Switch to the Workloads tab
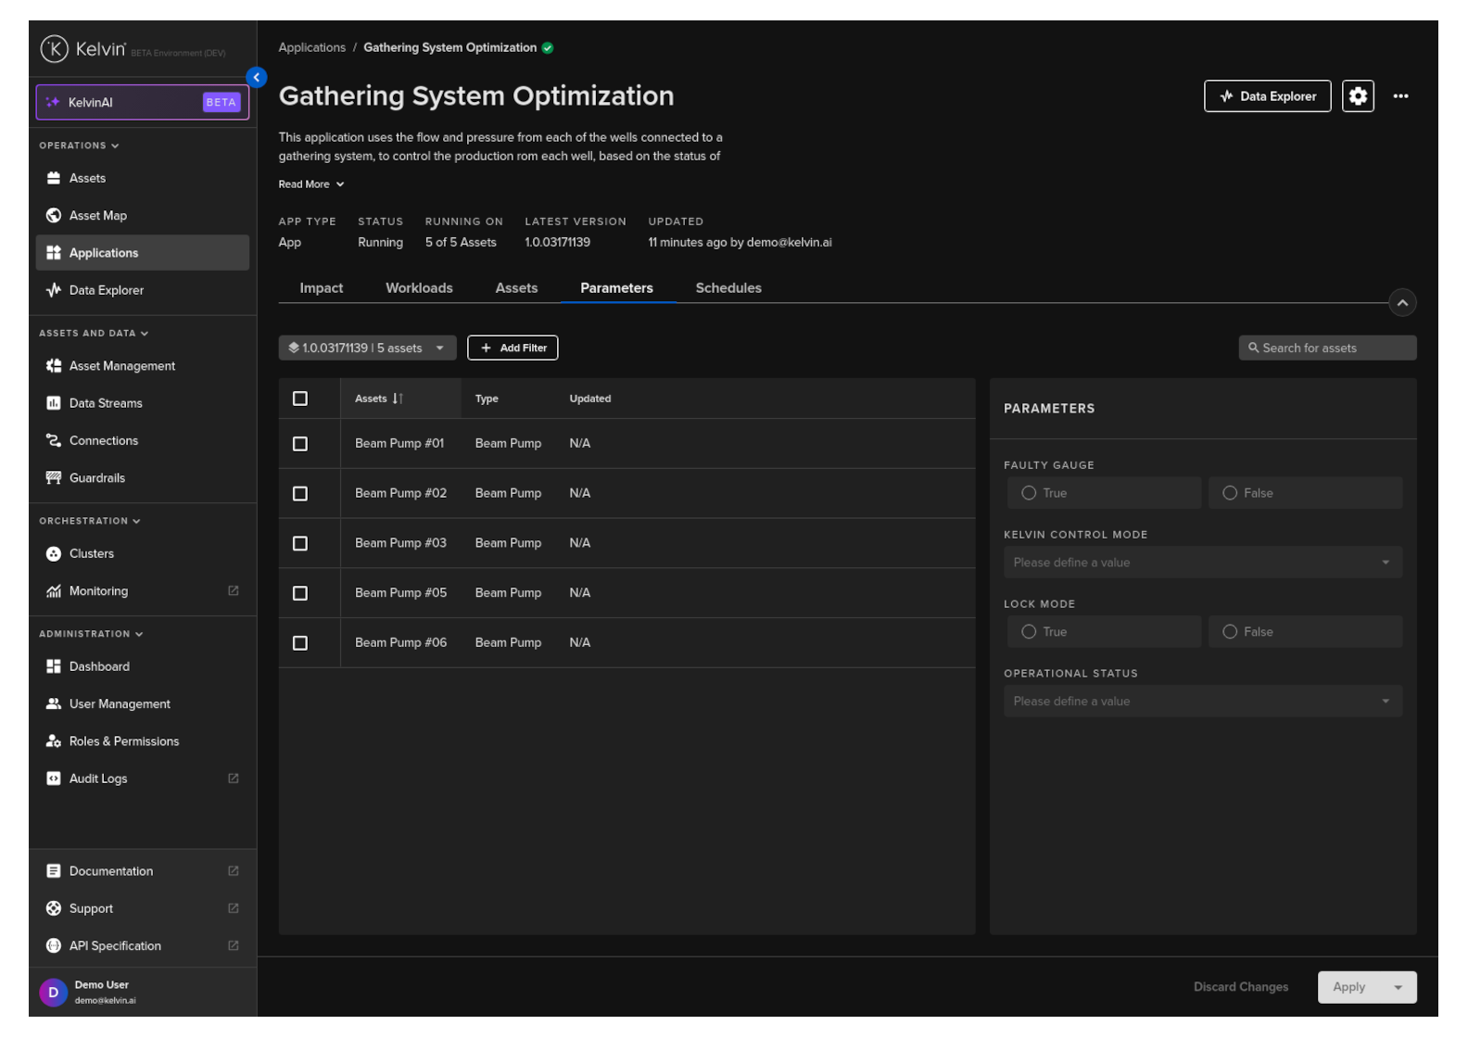The image size is (1468, 1038). pos(419,288)
